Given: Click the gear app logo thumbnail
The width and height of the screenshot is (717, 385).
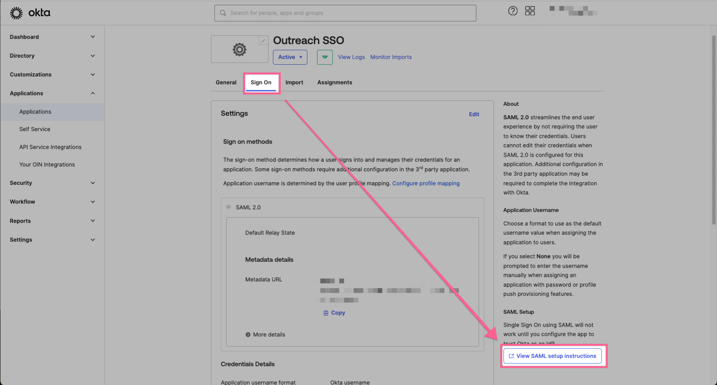Looking at the screenshot, I should click(239, 49).
